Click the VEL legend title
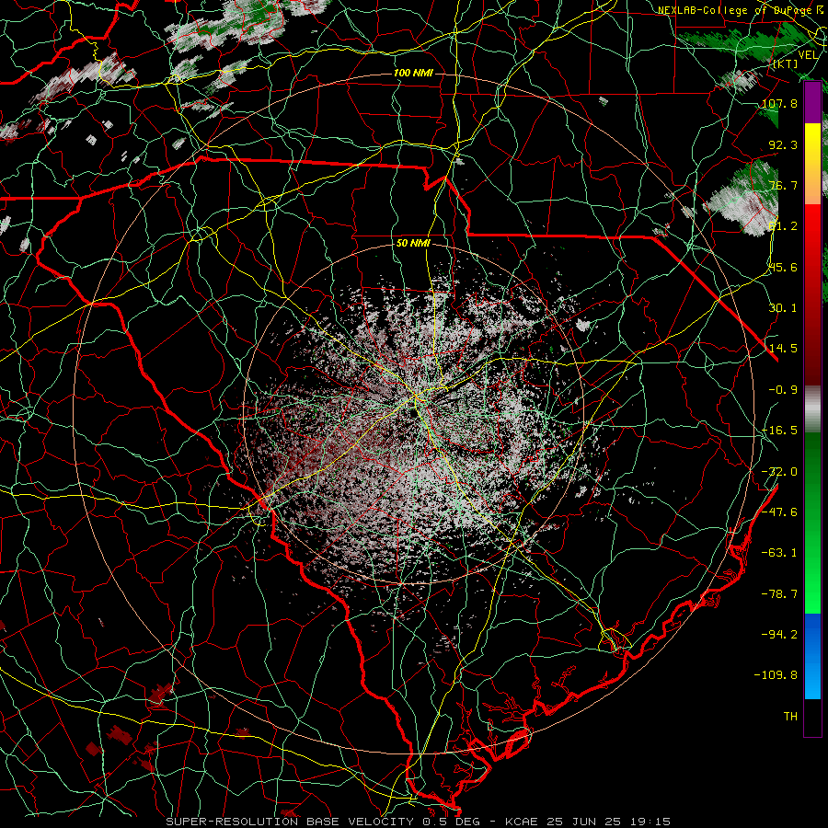This screenshot has width=828, height=828. pos(808,55)
